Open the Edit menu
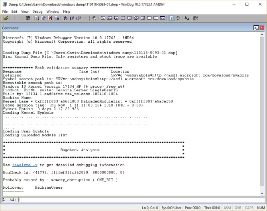The width and height of the screenshot is (267, 211). 14,12
